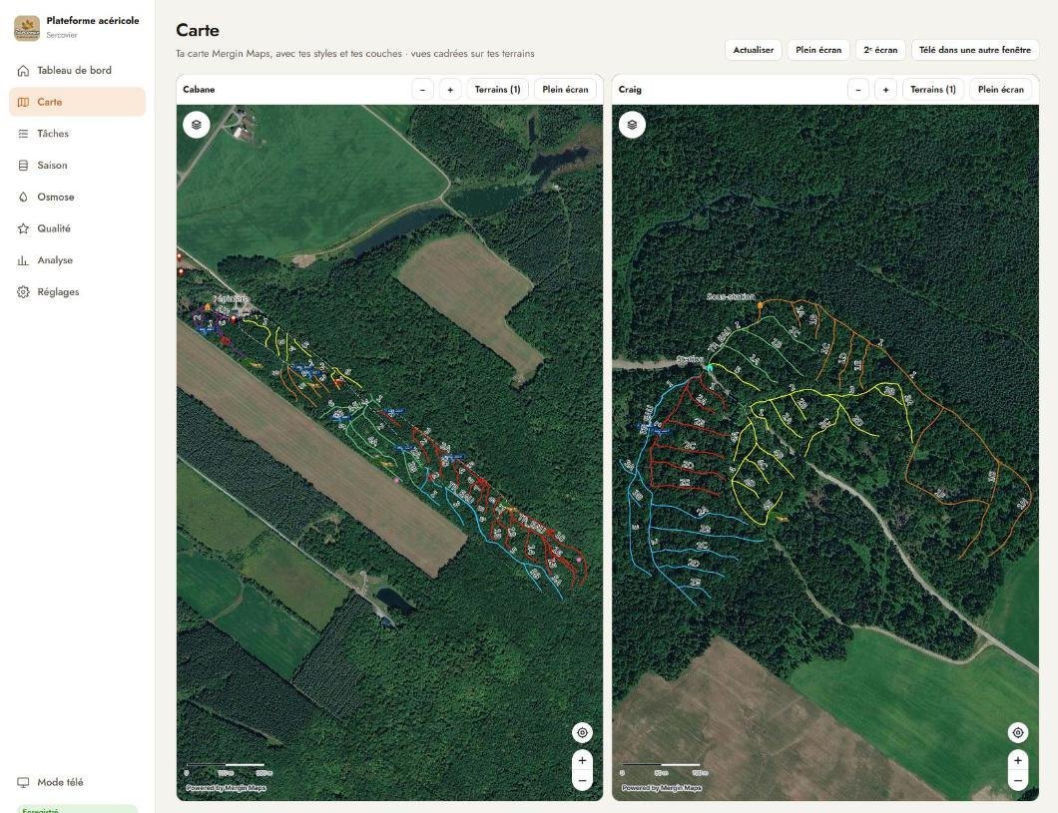The height and width of the screenshot is (813, 1058).
Task: Click the orange Sous-station marker
Action: pyautogui.click(x=761, y=305)
